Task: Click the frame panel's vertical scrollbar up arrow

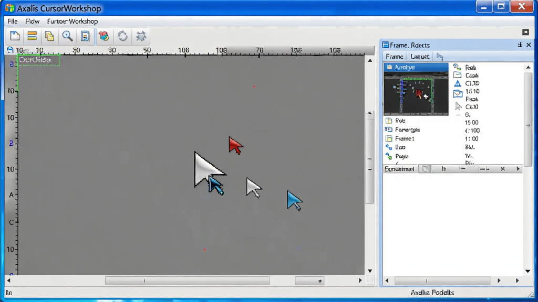Action: pyautogui.click(x=528, y=68)
